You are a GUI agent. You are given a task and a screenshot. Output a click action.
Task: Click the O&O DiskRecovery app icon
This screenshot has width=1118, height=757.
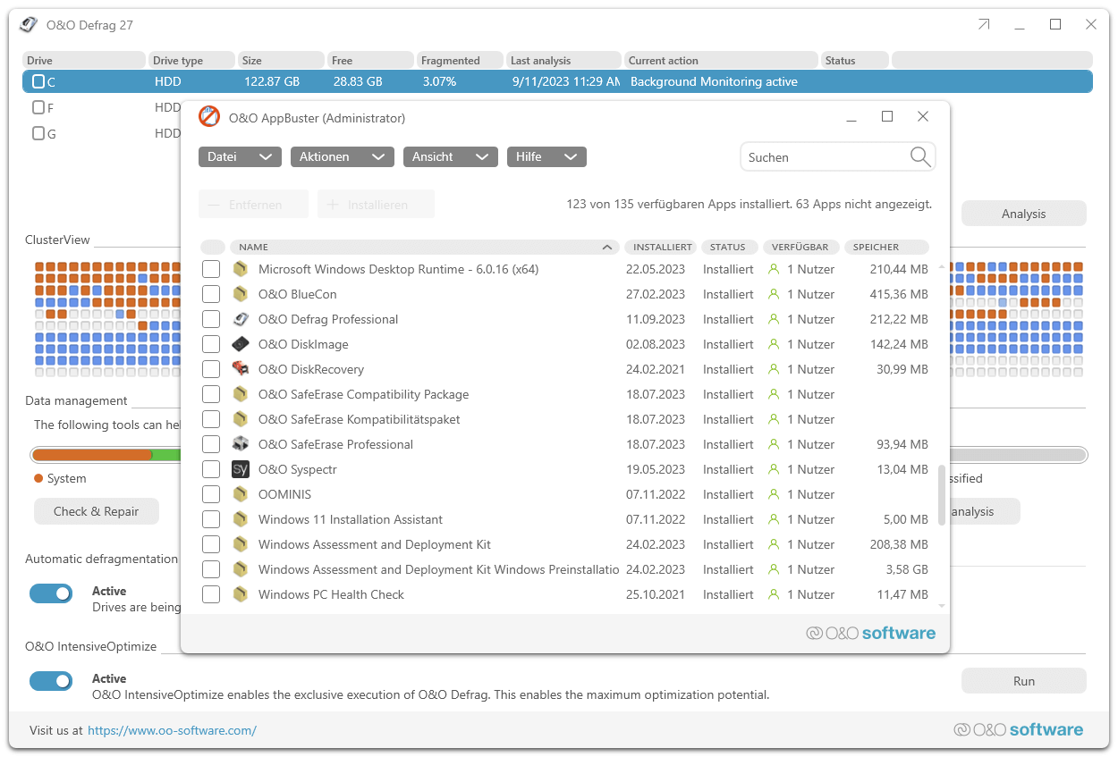click(x=240, y=369)
